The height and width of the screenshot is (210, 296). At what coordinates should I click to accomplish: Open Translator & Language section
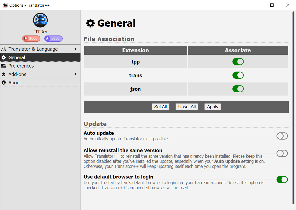click(x=40, y=49)
